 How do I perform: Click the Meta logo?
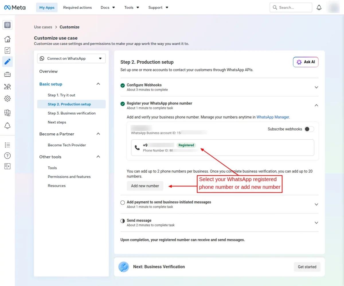[x=15, y=7]
